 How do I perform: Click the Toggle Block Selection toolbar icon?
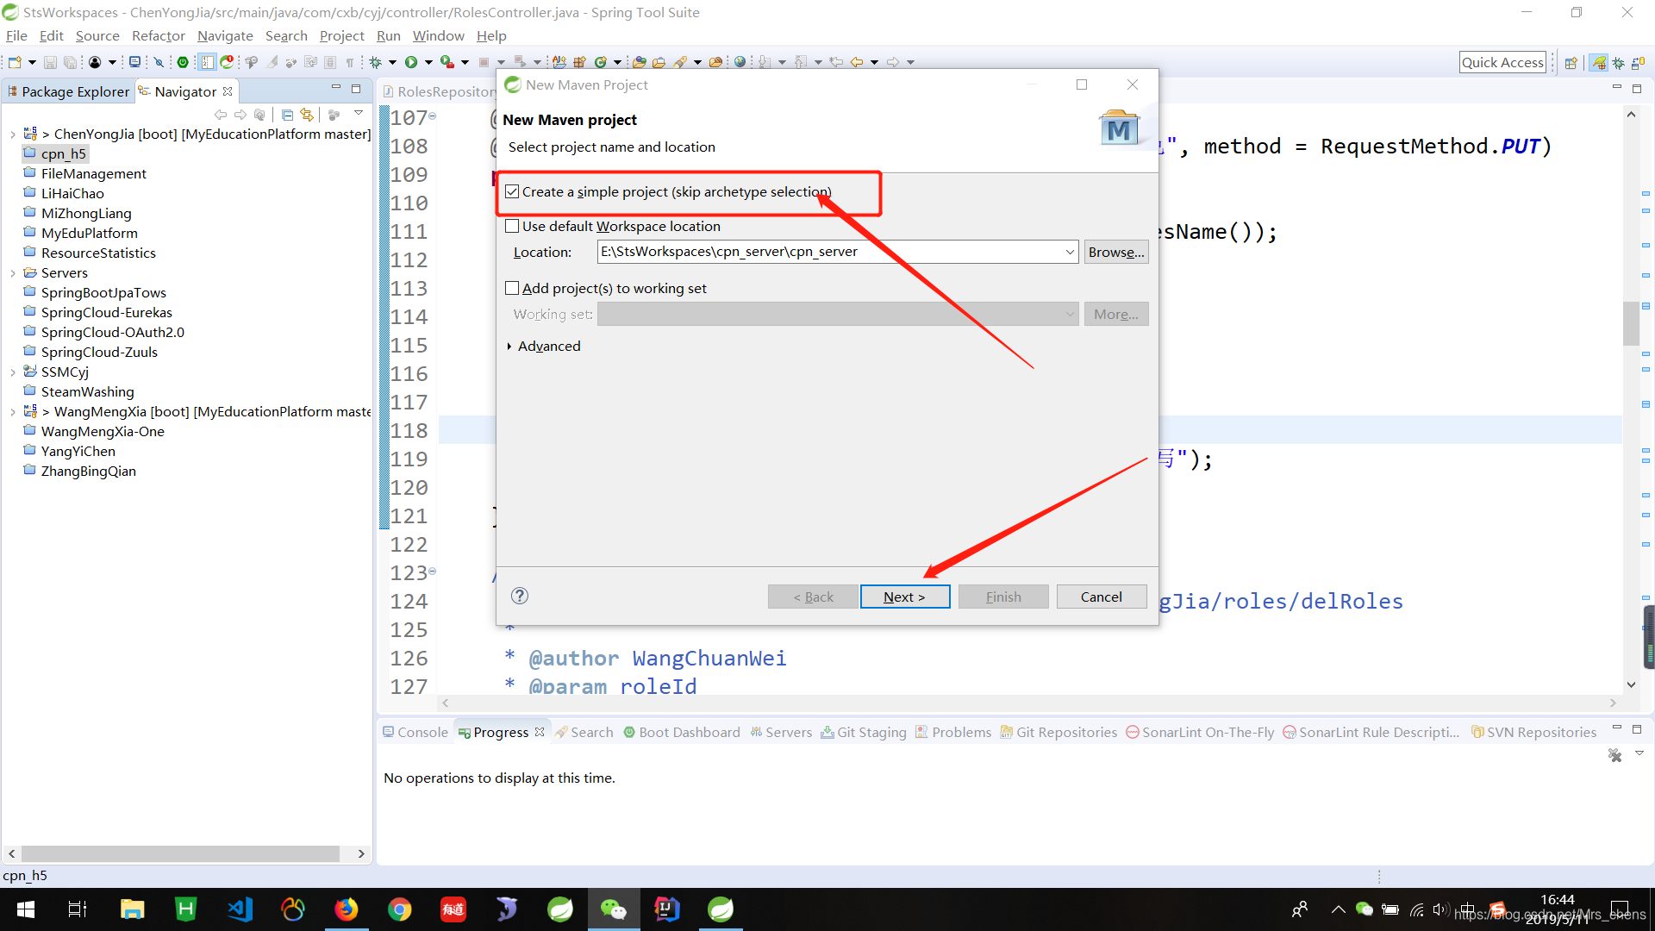207,62
